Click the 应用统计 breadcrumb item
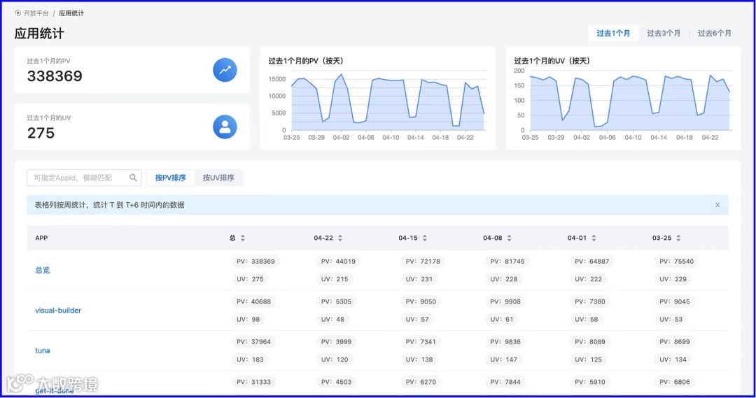 pos(71,13)
